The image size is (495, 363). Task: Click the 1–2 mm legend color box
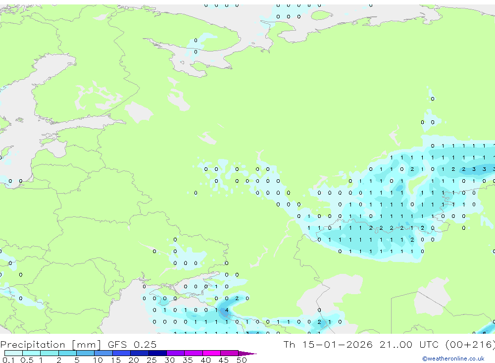point(49,353)
